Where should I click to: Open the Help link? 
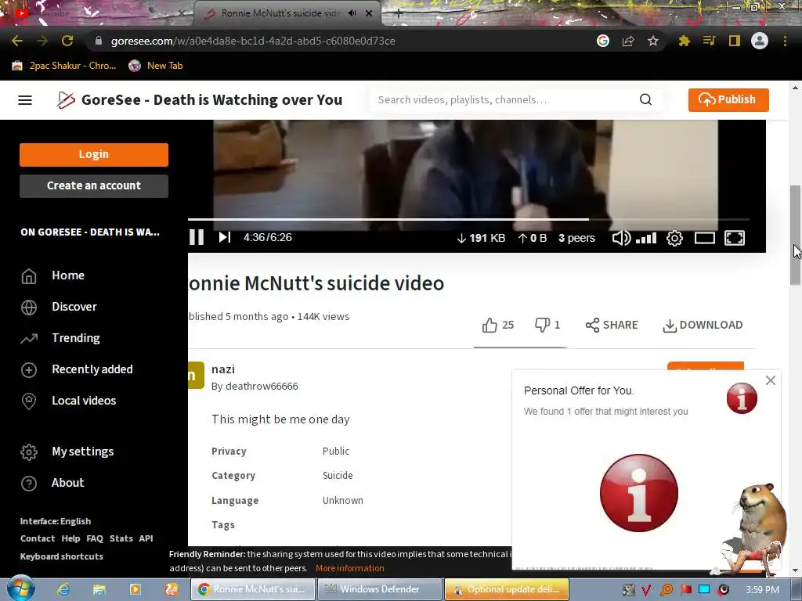click(70, 538)
